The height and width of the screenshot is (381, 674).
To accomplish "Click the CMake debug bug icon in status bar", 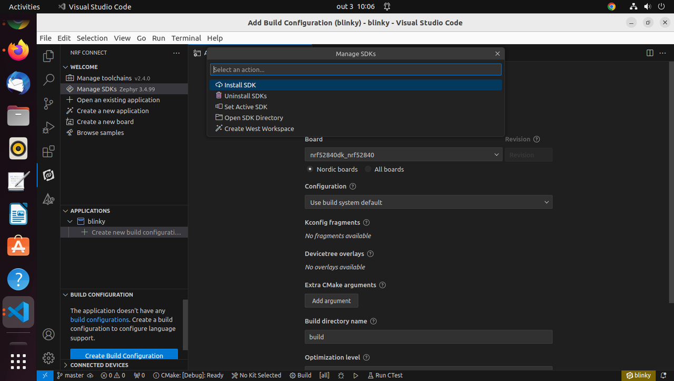I will tap(341, 375).
